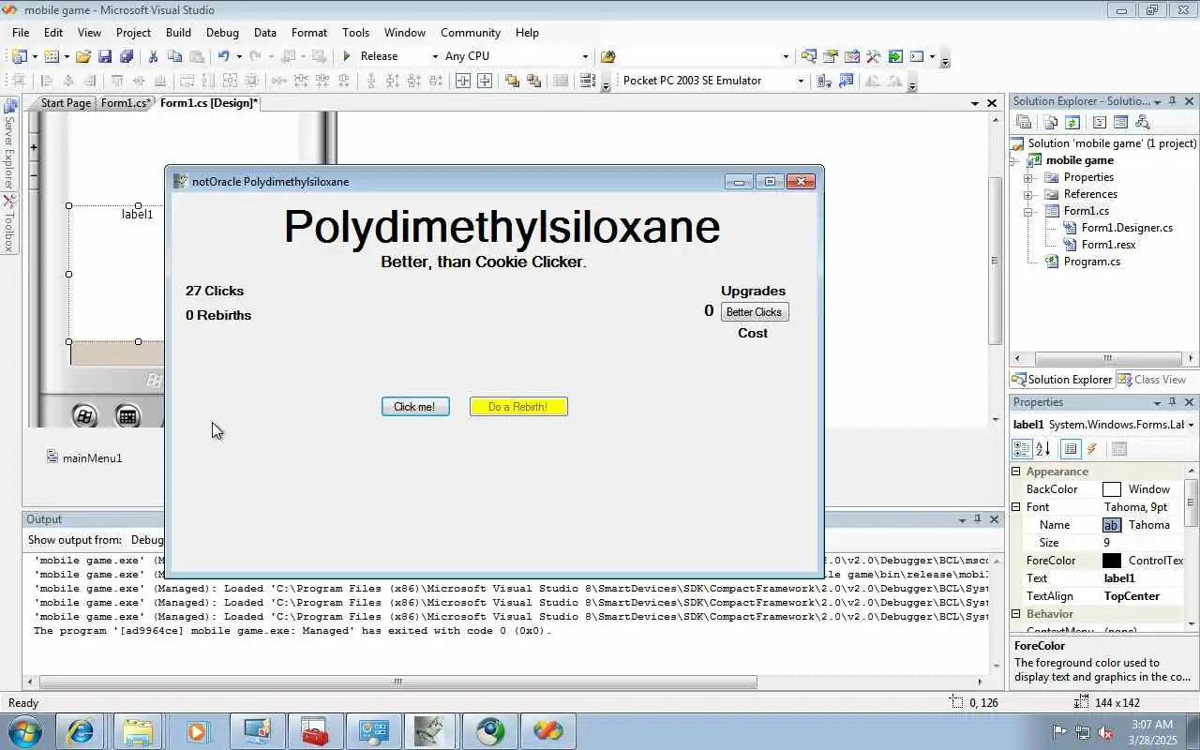Collapse the Font property group
This screenshot has height=750, width=1200.
[1016, 507]
